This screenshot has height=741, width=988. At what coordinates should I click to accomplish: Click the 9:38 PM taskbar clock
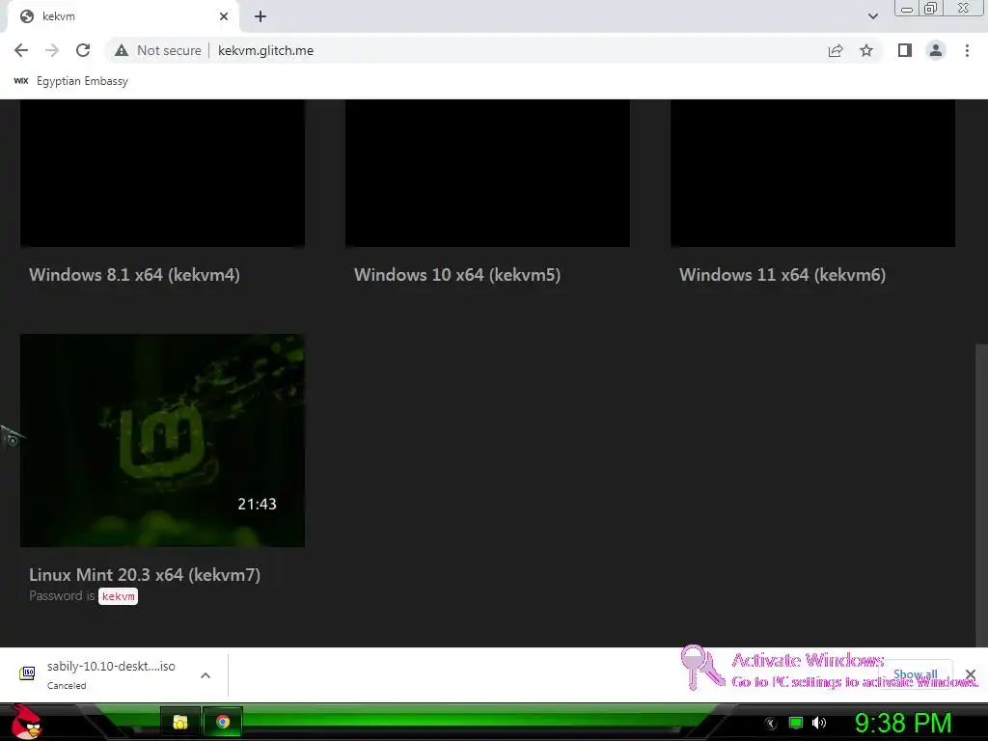903,723
